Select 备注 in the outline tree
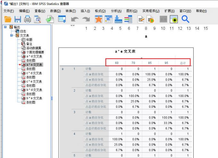The image size is (218, 158). point(29,44)
